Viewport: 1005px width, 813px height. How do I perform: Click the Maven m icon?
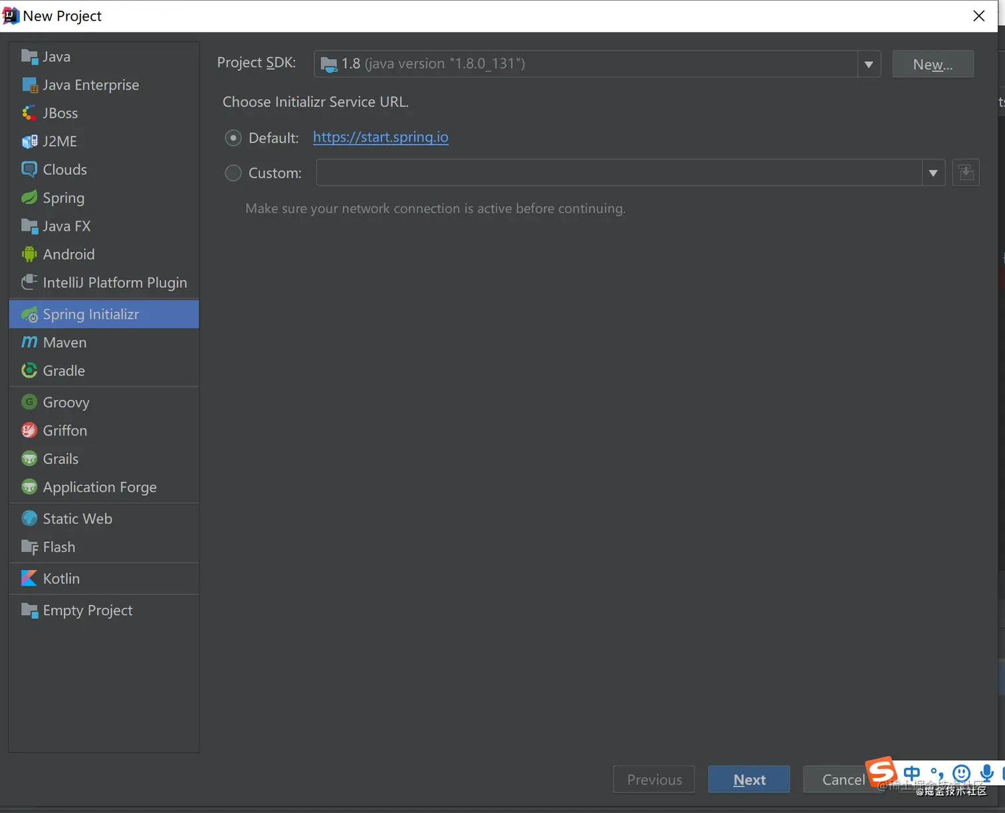click(x=29, y=342)
